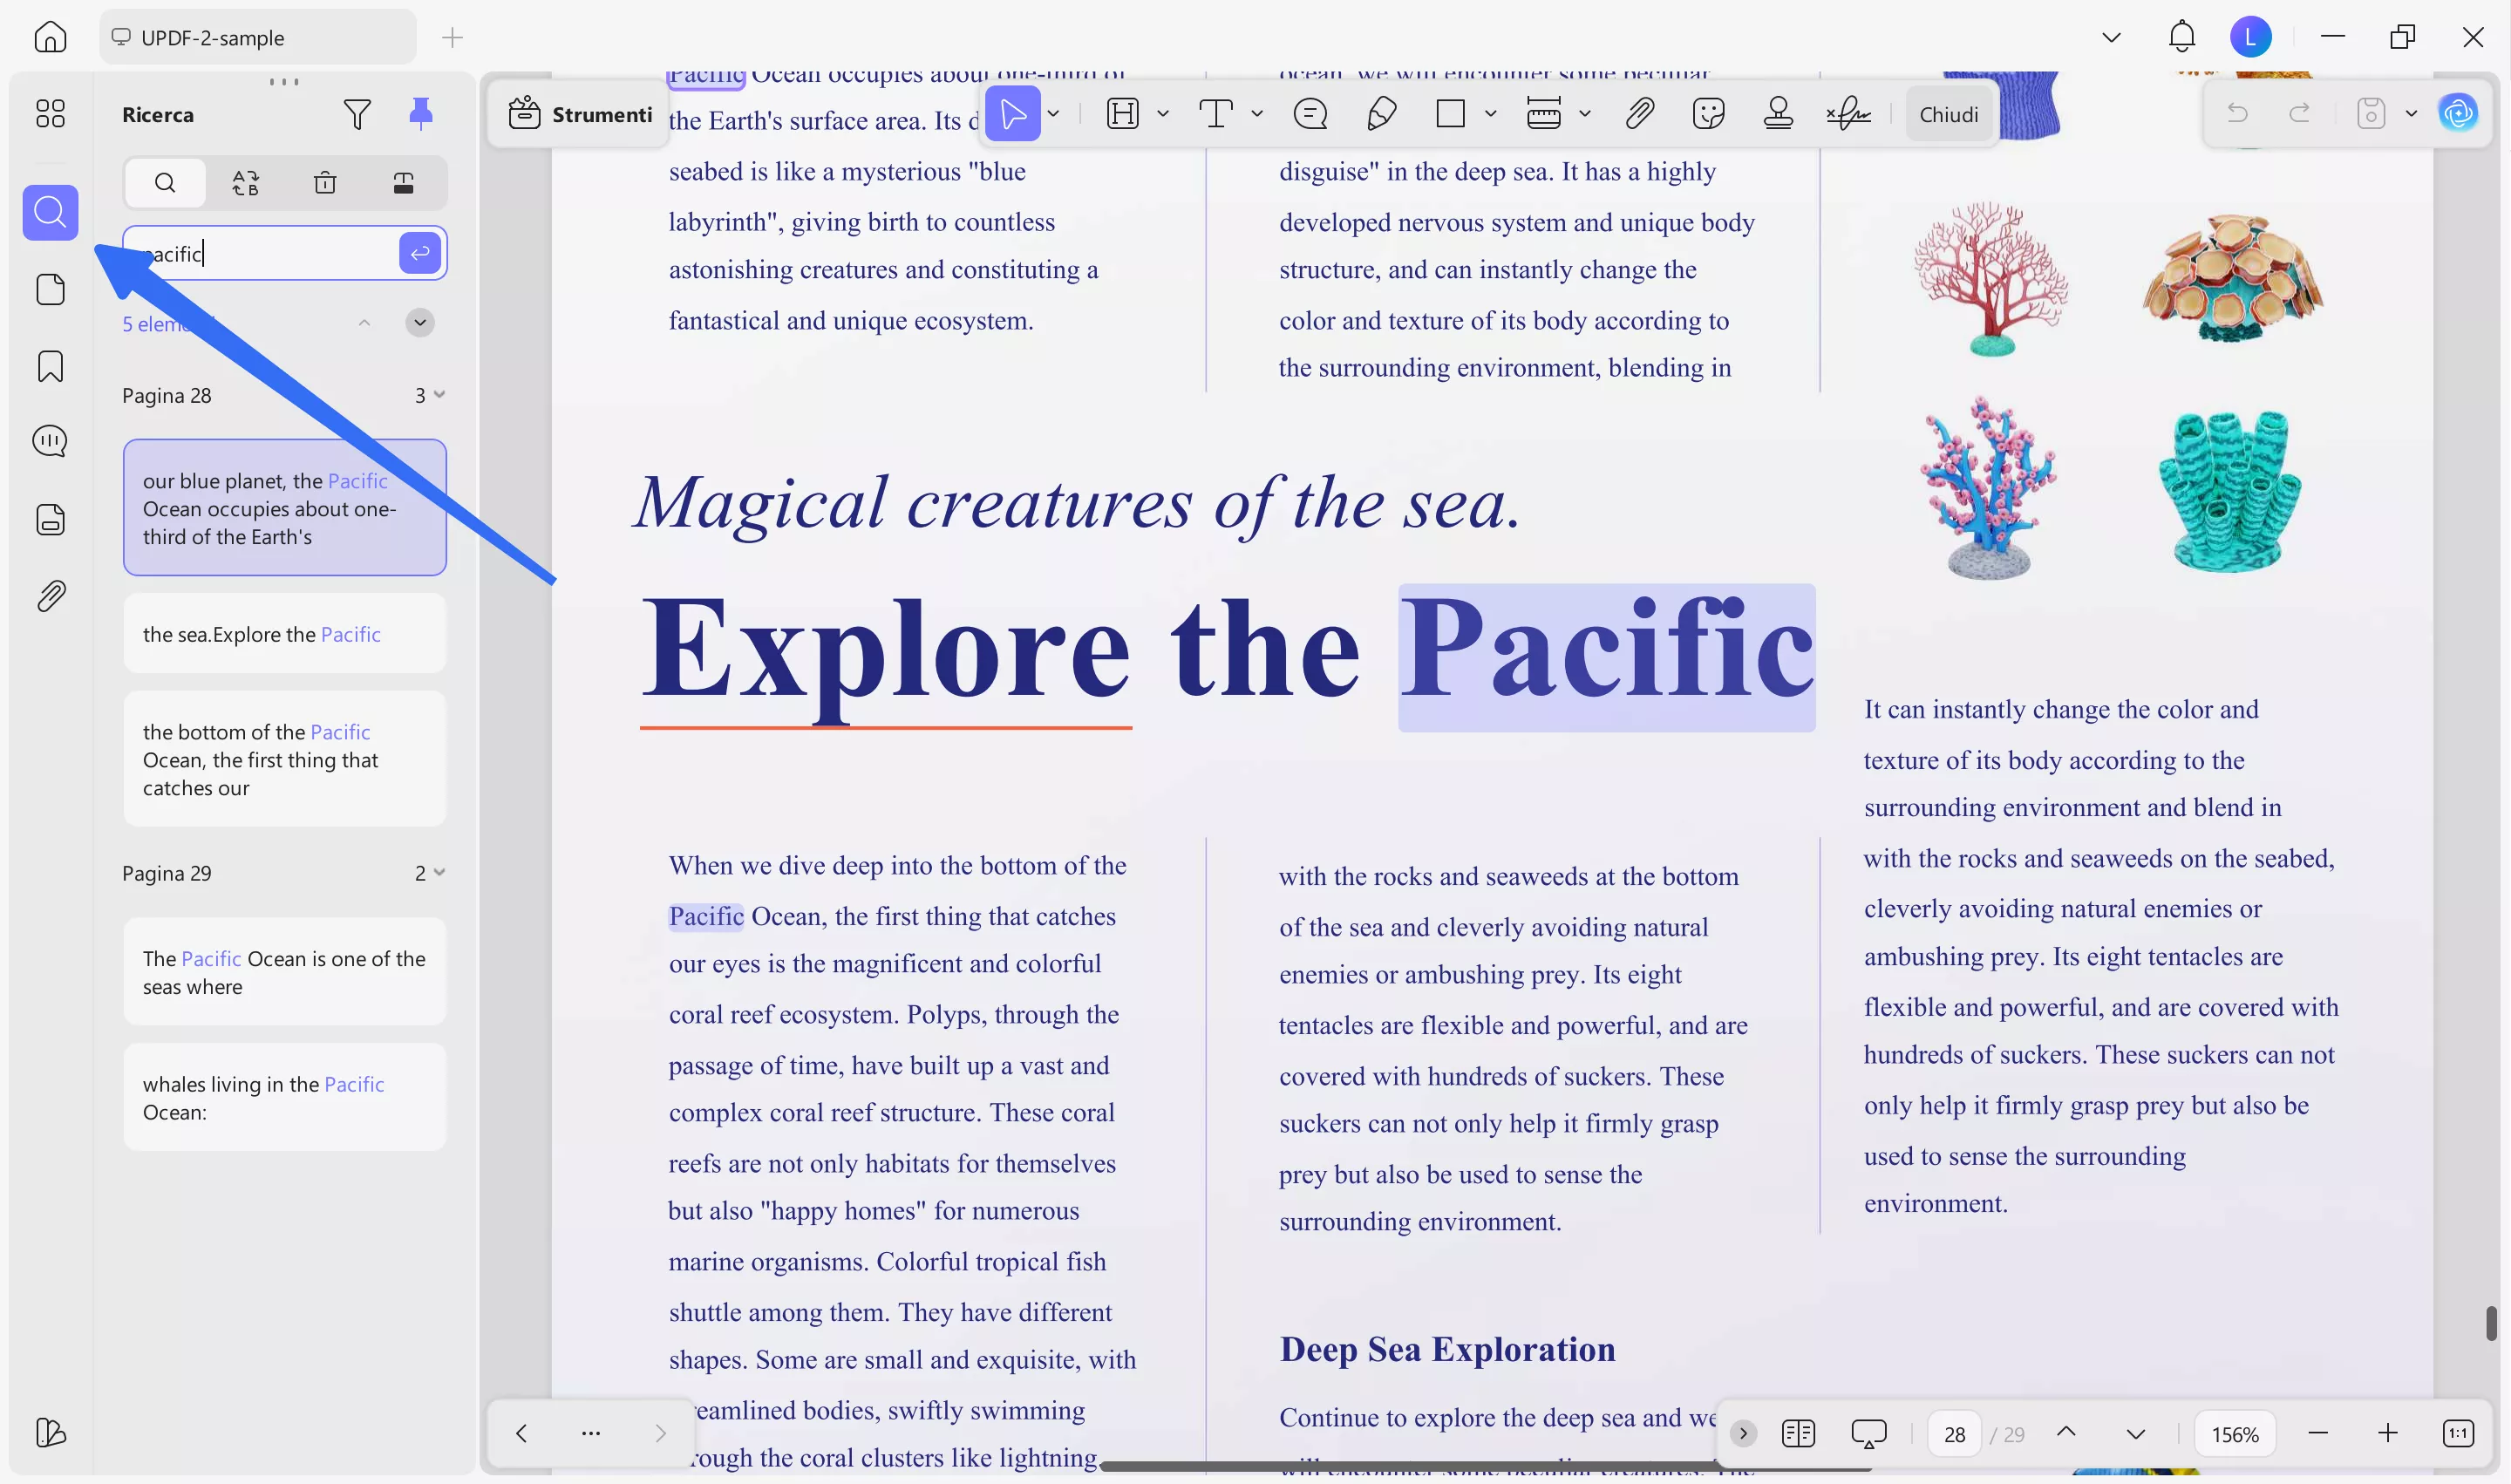Screen dimensions: 2511x1484
Task: Open the attachments panel in the sidebar
Action: tap(49, 595)
